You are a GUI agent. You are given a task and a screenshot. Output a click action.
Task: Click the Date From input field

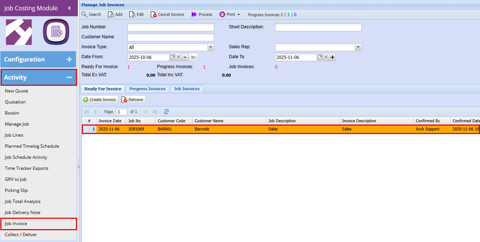[x=148, y=57]
